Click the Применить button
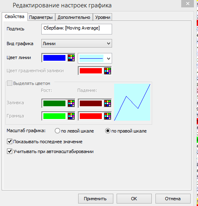The height and width of the screenshot is (206, 198). 96,199
